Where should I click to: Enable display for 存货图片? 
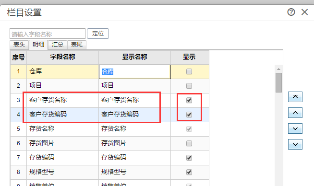pos(189,143)
